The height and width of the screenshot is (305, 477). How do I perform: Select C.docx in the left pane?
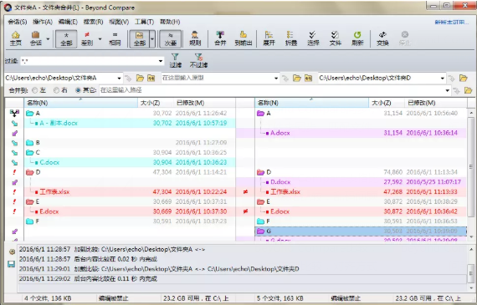pos(130,162)
